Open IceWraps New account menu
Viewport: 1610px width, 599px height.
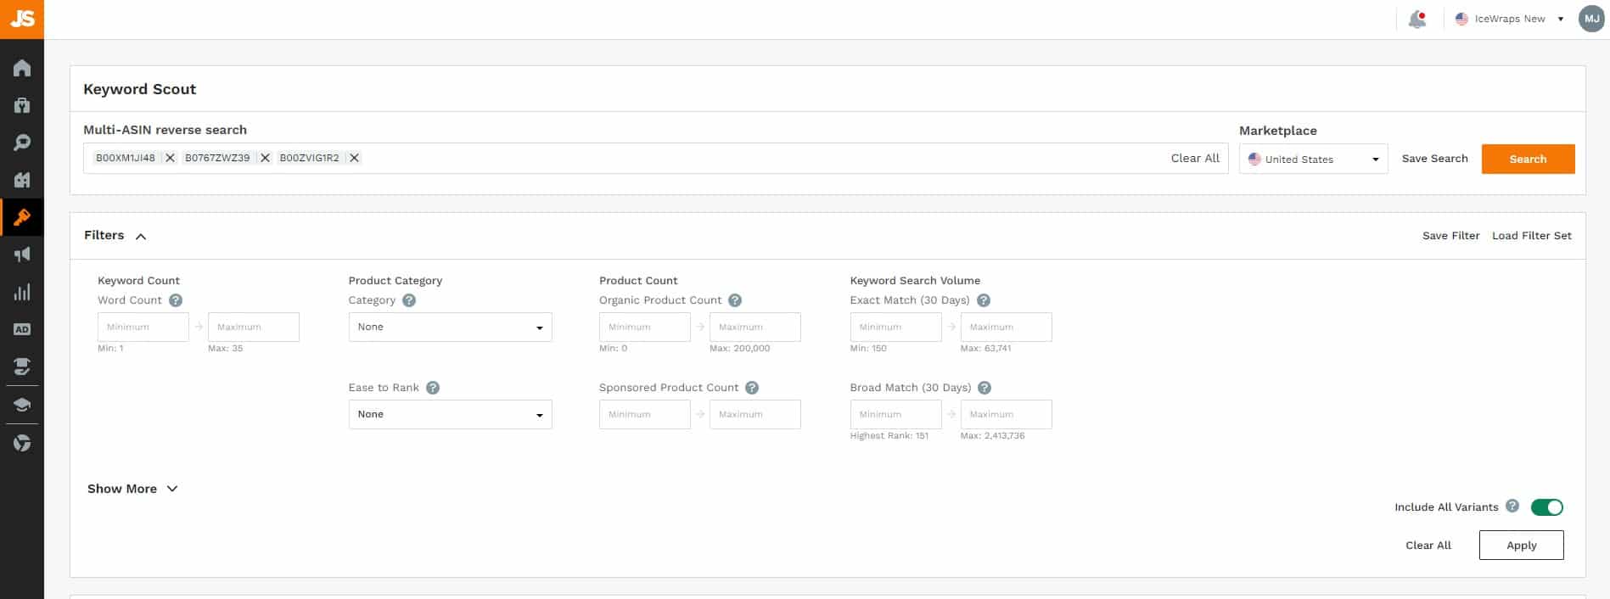pos(1510,19)
